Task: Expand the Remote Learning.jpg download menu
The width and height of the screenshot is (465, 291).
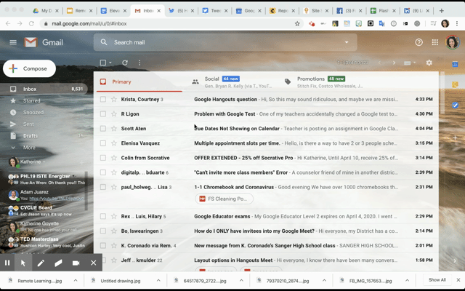Action: pyautogui.click(x=76, y=280)
